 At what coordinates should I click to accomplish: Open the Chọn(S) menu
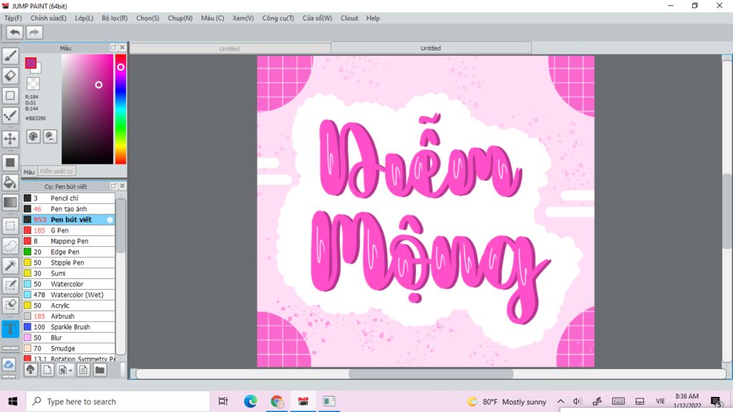[147, 18]
